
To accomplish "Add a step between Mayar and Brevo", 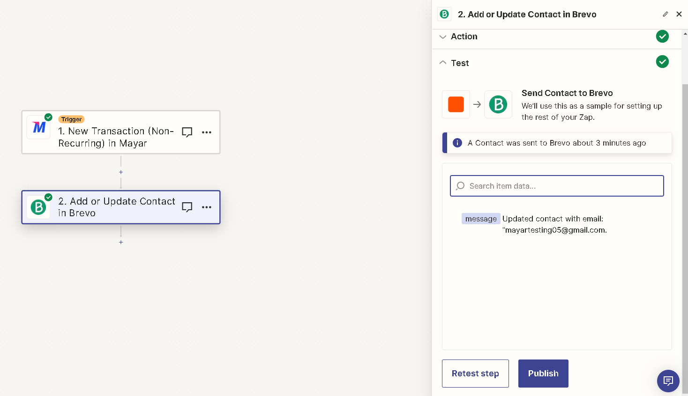I will 121,172.
